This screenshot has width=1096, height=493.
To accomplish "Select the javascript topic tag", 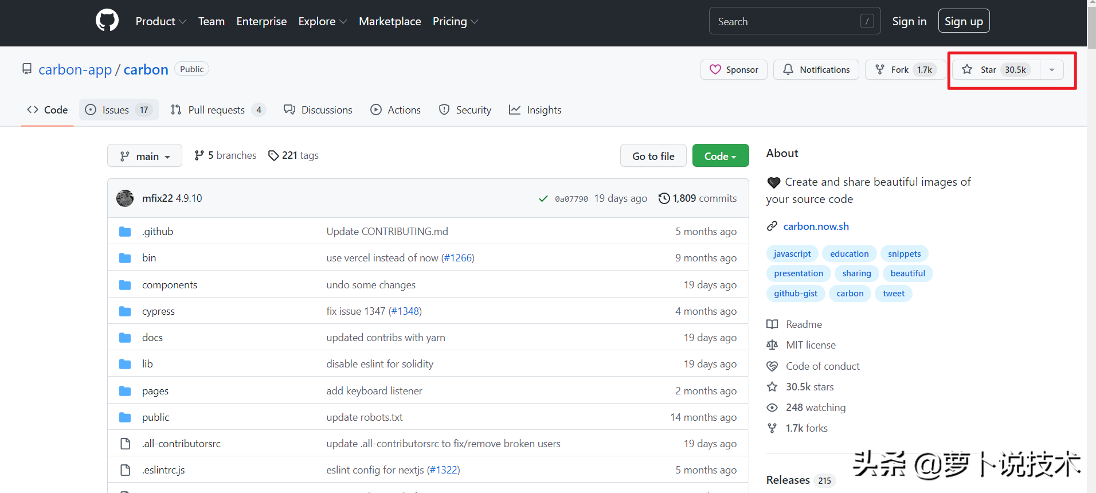I will (x=792, y=254).
